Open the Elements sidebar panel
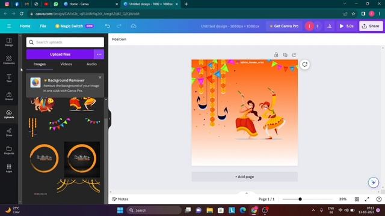Screen dimensions: 385x216 [x=9, y=60]
